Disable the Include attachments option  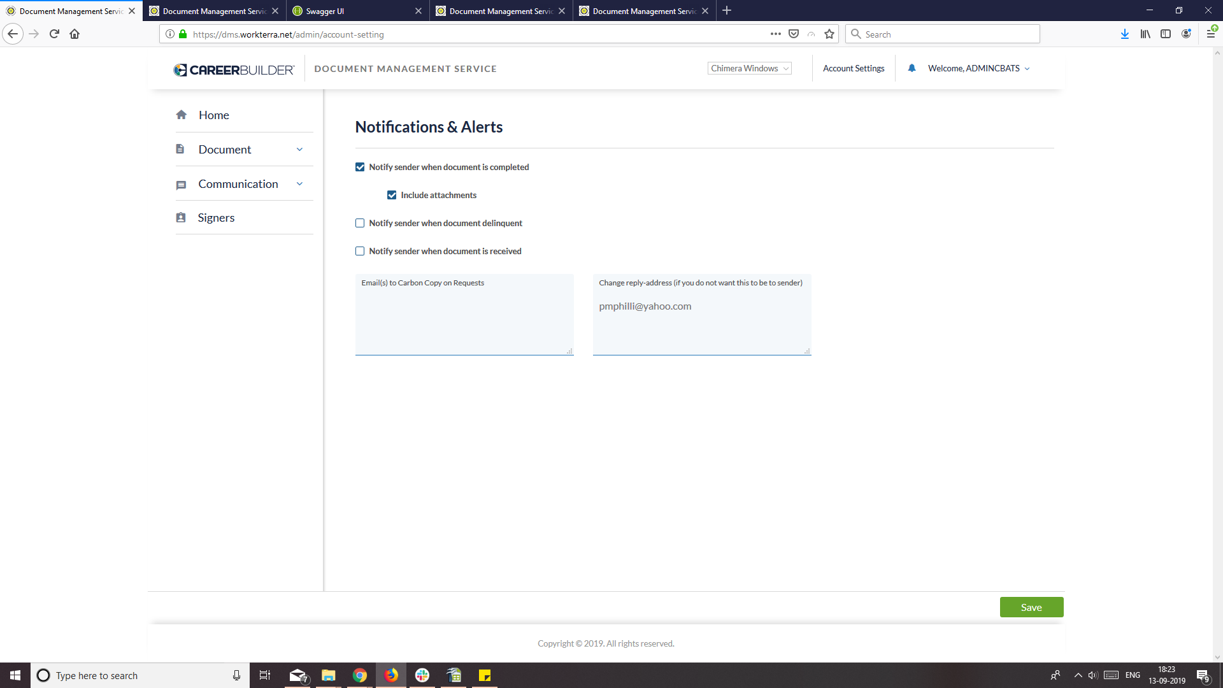(392, 195)
